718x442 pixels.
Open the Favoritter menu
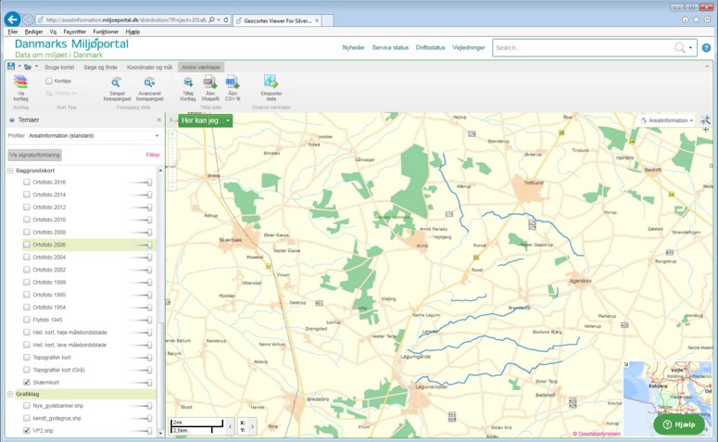tap(75, 32)
